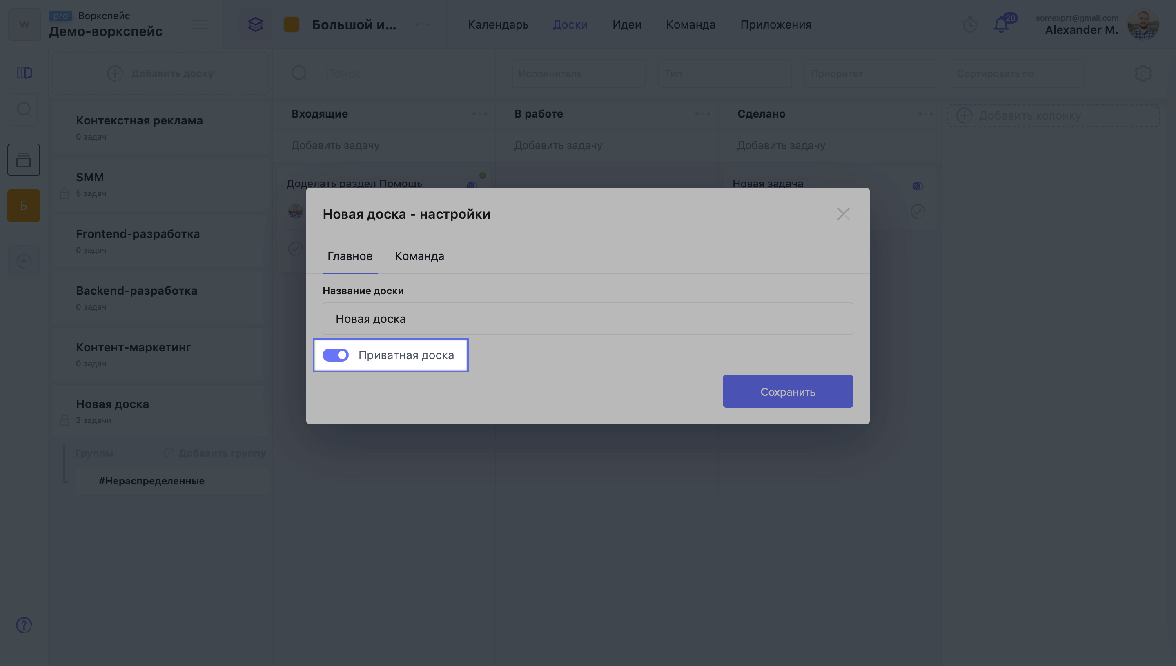Switch to the Команда tab in dialog
1176x666 pixels.
[419, 256]
